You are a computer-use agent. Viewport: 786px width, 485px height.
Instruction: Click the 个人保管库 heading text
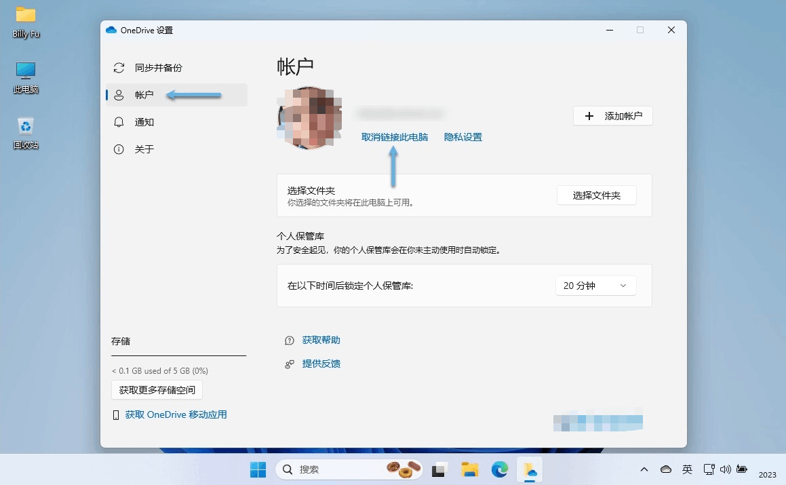click(x=300, y=236)
